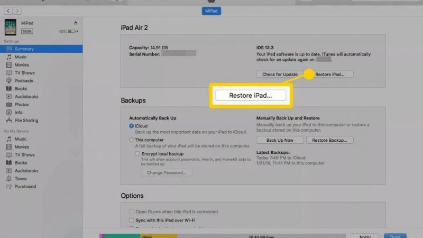
Task: Open Summary in the Settings sidebar
Action: click(x=41, y=49)
